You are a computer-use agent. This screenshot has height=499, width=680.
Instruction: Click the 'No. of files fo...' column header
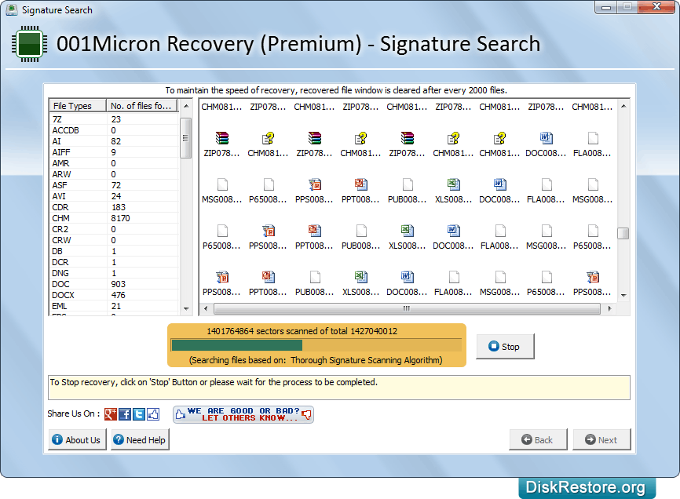coord(142,106)
